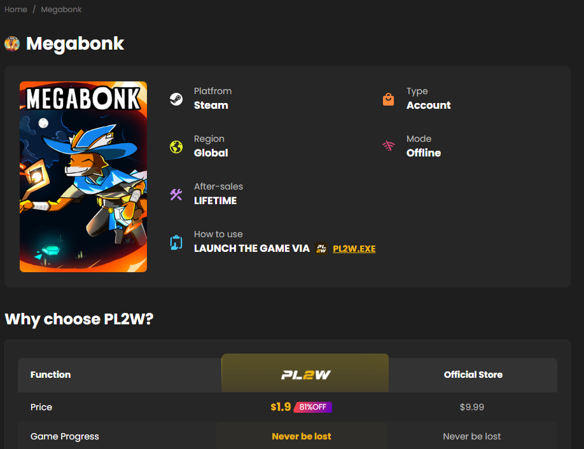Click the round Megabonk icon beside the title
584x449 pixels.
(12, 44)
